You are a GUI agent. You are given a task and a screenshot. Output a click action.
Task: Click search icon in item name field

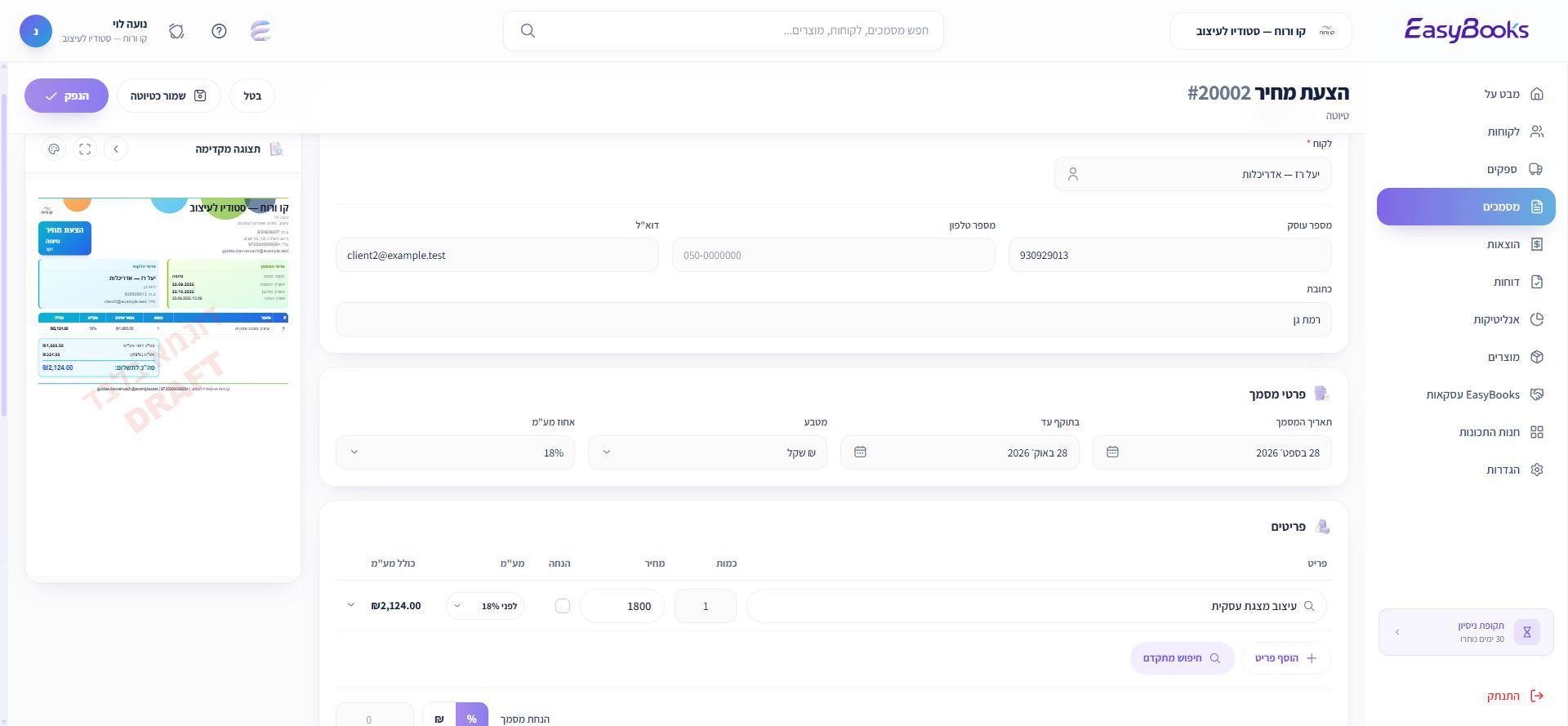(x=1309, y=606)
